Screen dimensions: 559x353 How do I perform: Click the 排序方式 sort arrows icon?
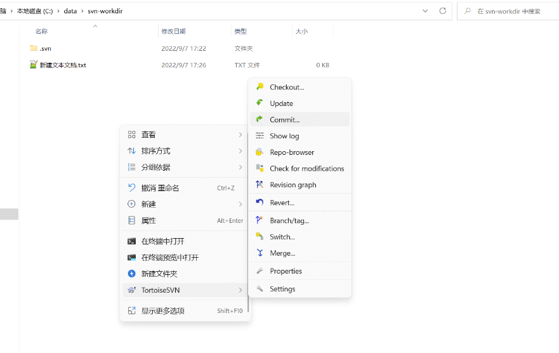(131, 151)
